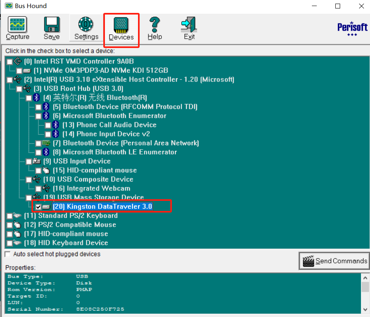Click the USB Composite Device icon
Image resolution: width=370 pixels, height=317 pixels.
click(37, 179)
